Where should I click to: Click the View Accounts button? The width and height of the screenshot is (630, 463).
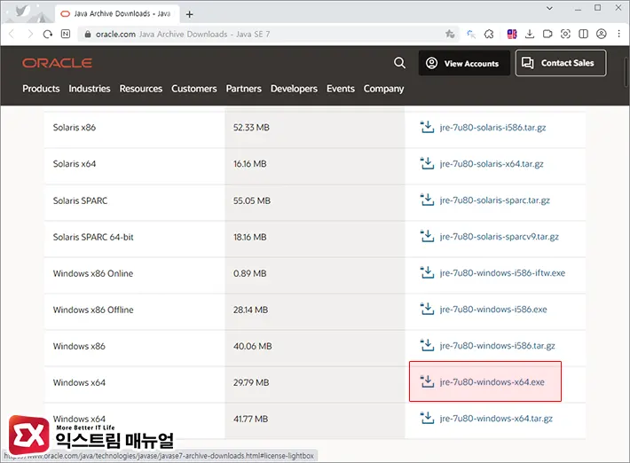462,63
